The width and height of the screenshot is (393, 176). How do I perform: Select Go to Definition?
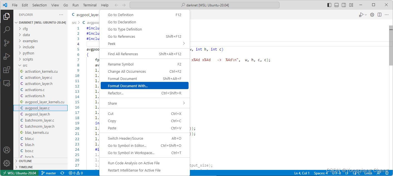click(x=145, y=15)
